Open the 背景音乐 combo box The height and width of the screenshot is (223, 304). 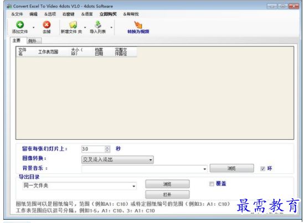(x=145, y=169)
